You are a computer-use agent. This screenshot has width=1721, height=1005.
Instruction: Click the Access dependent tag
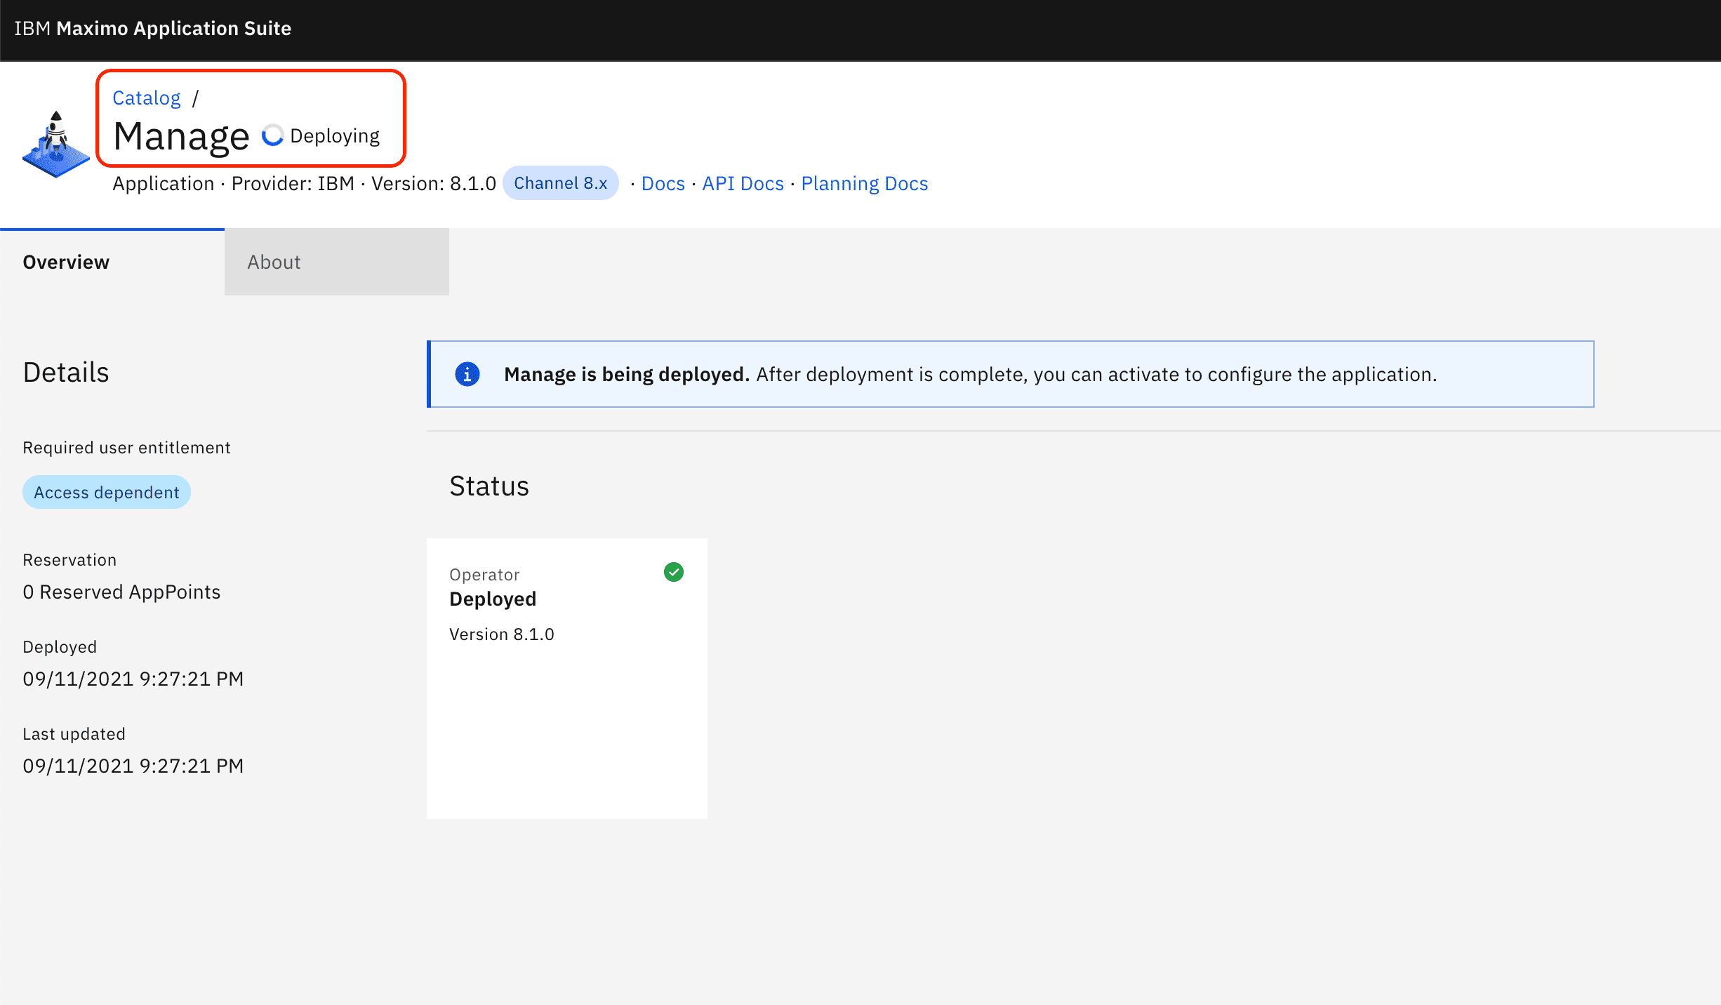107,492
